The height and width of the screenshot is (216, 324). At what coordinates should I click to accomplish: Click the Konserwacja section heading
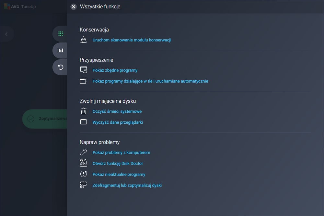coord(94,30)
